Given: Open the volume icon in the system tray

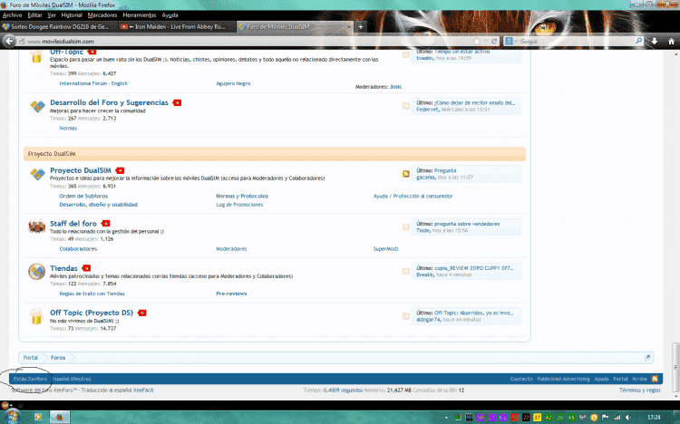Looking at the screenshot, I should 628,418.
